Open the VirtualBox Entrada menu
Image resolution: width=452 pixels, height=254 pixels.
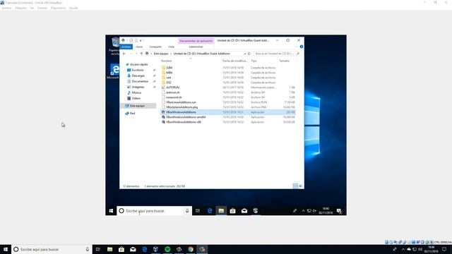point(42,8)
